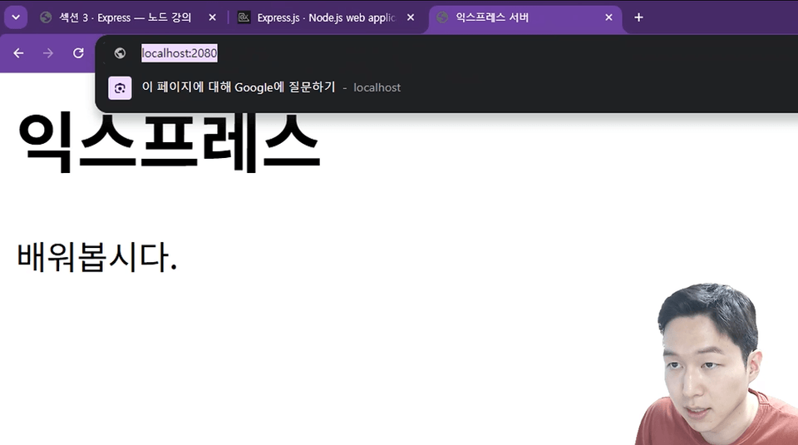
Task: Go forward to the next page
Action: pos(48,53)
